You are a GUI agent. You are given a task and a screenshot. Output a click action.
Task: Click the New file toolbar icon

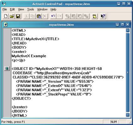6,16
